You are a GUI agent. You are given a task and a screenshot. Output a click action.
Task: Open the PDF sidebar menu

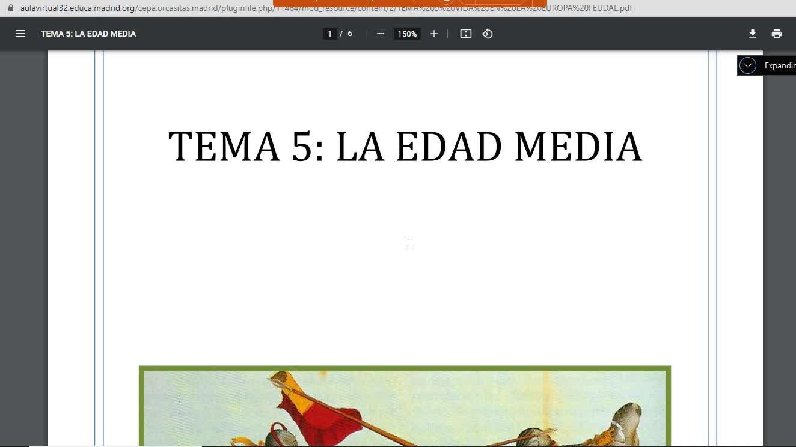coord(20,34)
